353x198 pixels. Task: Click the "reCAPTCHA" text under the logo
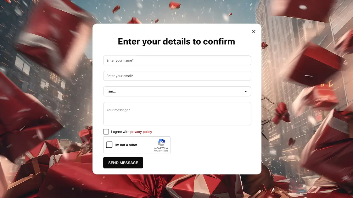(161, 148)
